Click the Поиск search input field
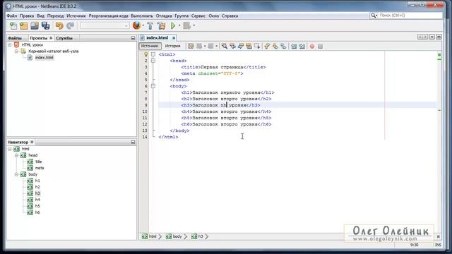Screen dimensions: 452x254 point(410,15)
